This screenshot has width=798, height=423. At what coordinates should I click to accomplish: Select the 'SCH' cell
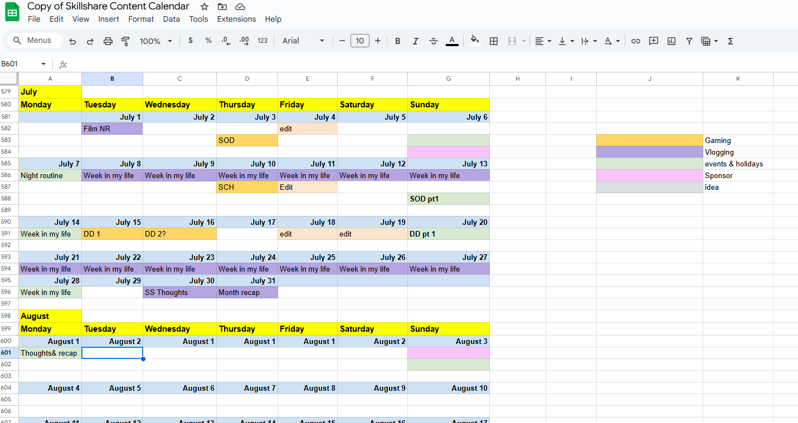tap(247, 187)
